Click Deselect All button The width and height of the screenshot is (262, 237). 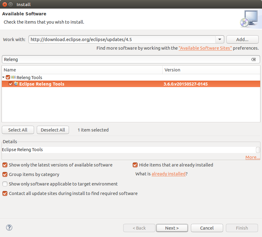coord(53,130)
